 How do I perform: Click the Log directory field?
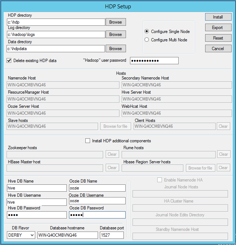(56, 34)
